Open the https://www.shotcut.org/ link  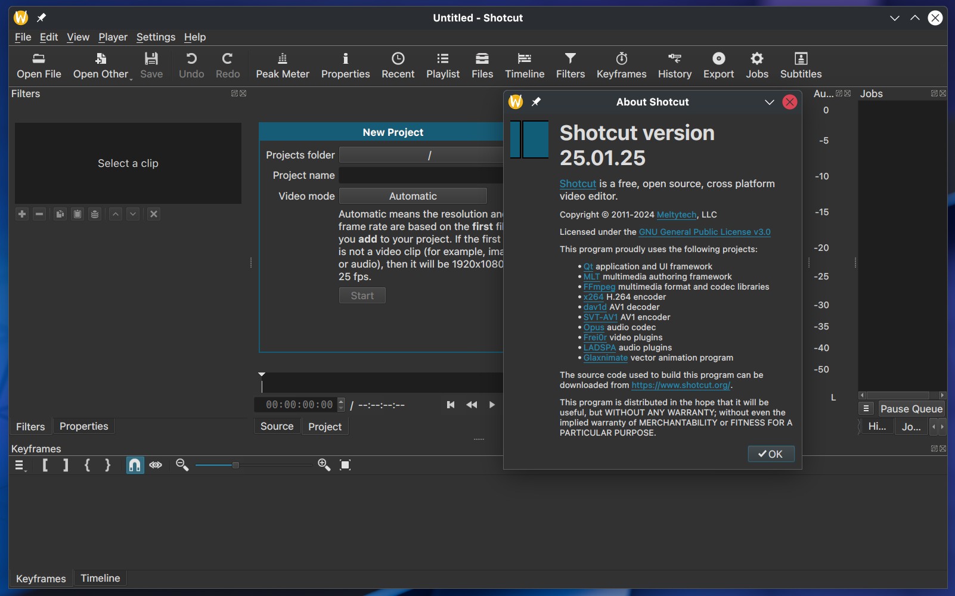point(681,385)
